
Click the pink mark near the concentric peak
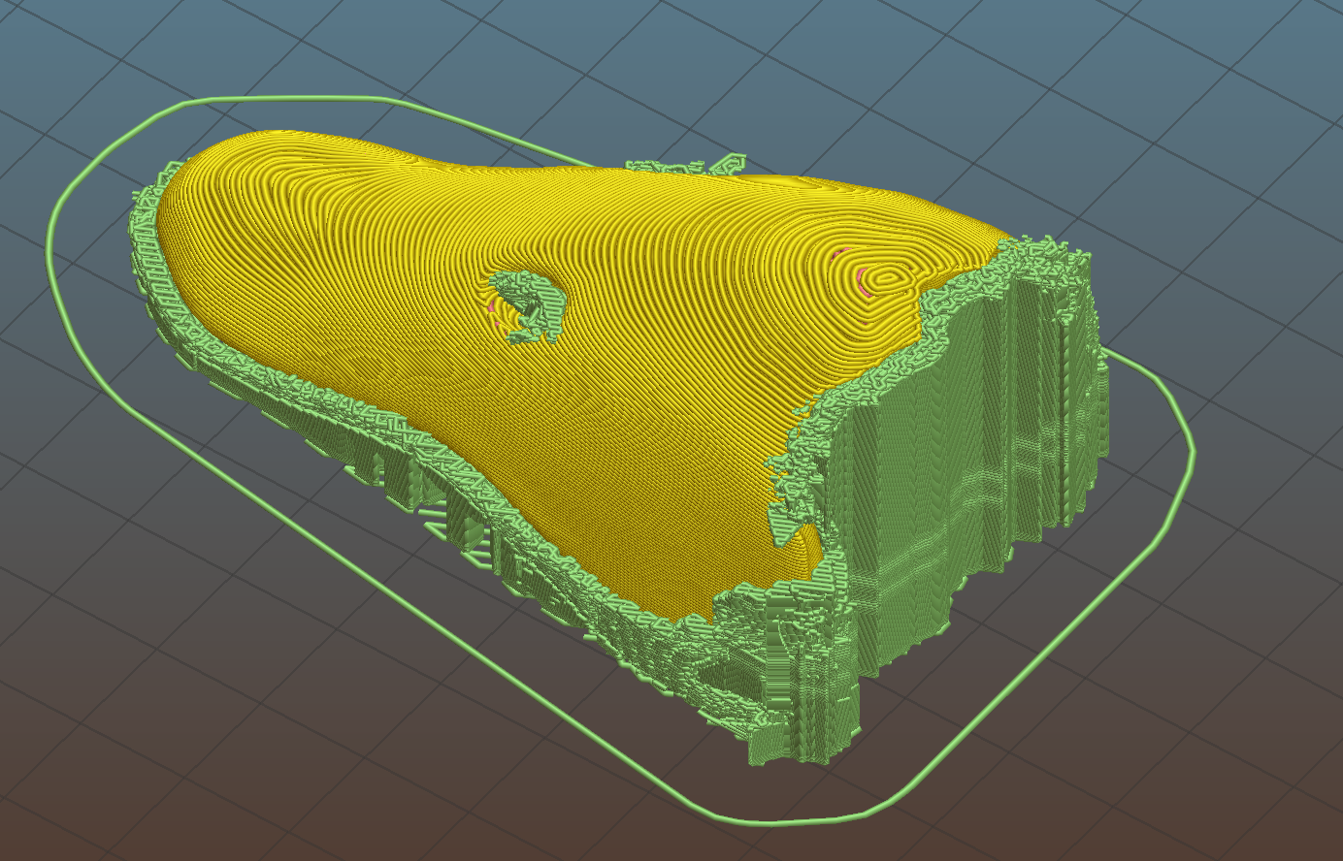(x=840, y=254)
